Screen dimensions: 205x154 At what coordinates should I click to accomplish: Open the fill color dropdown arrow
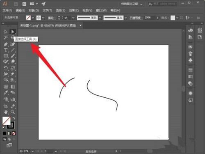coord(33,18)
